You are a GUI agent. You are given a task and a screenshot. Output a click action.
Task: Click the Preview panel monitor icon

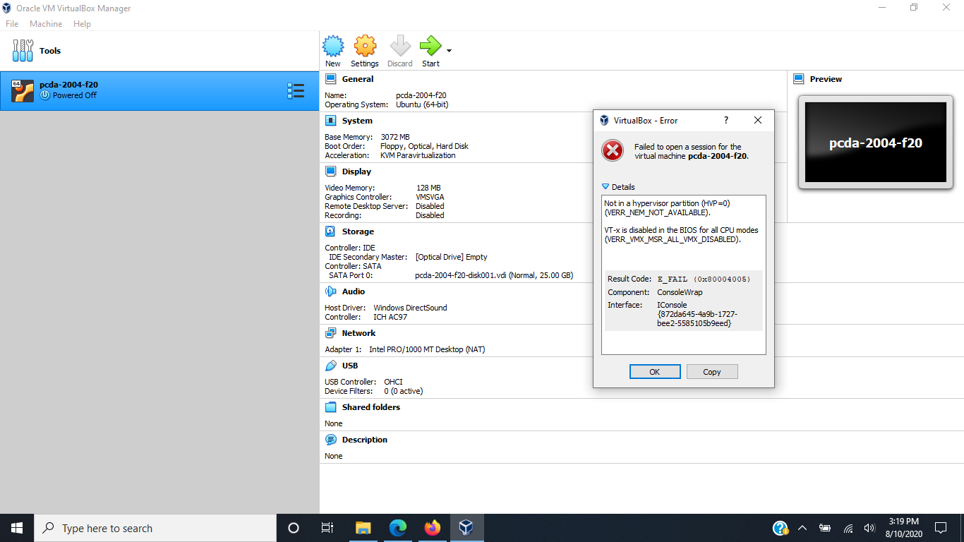[799, 79]
